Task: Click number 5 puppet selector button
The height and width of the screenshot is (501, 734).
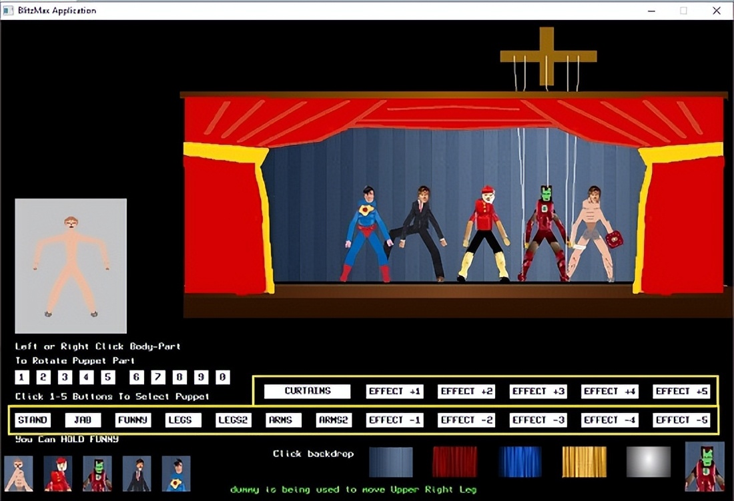Action: (x=108, y=378)
